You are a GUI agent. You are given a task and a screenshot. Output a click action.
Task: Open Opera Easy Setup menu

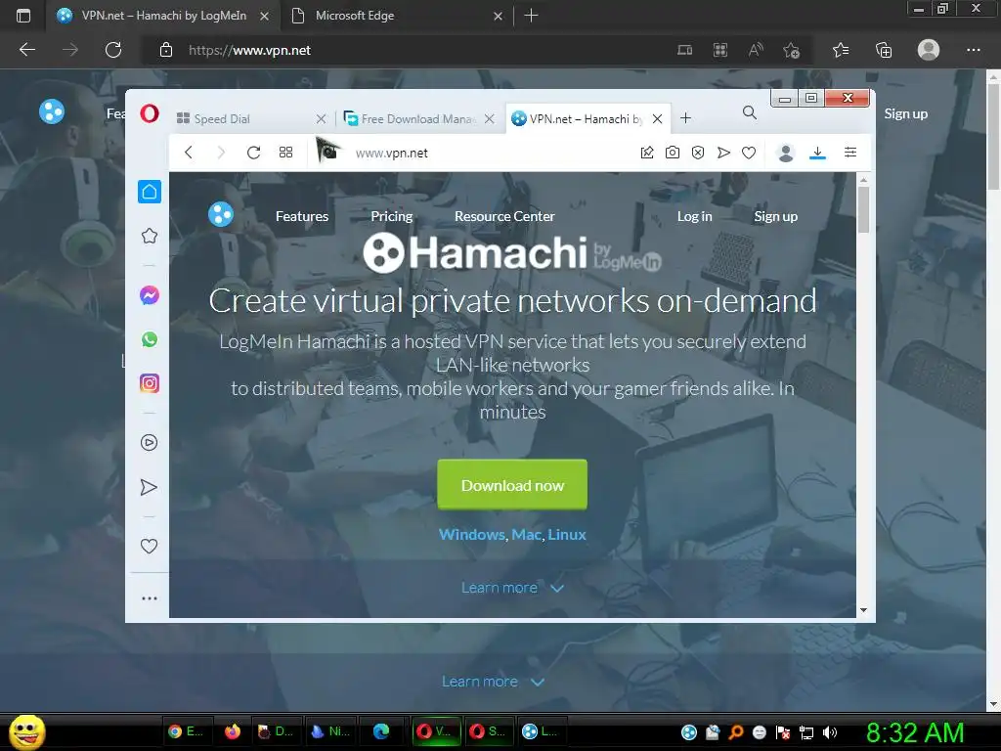pyautogui.click(x=850, y=152)
